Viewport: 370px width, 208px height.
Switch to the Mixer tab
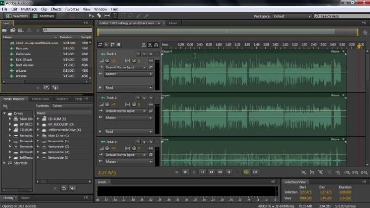(173, 23)
